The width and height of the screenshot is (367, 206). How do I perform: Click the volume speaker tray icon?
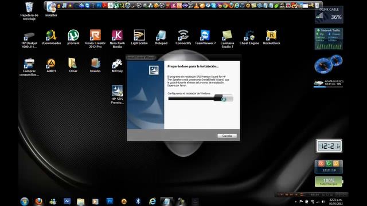(x=323, y=201)
